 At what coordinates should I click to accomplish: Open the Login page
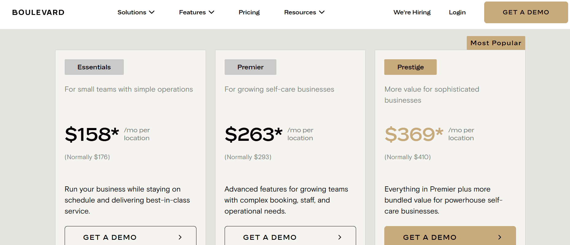(457, 12)
